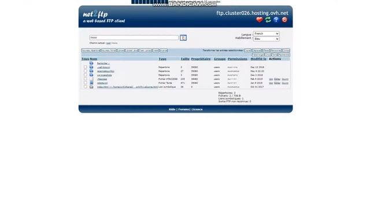This screenshot has height=208, width=370.
Task: Click Éditer for the .htaccess file
Action: [277, 79]
